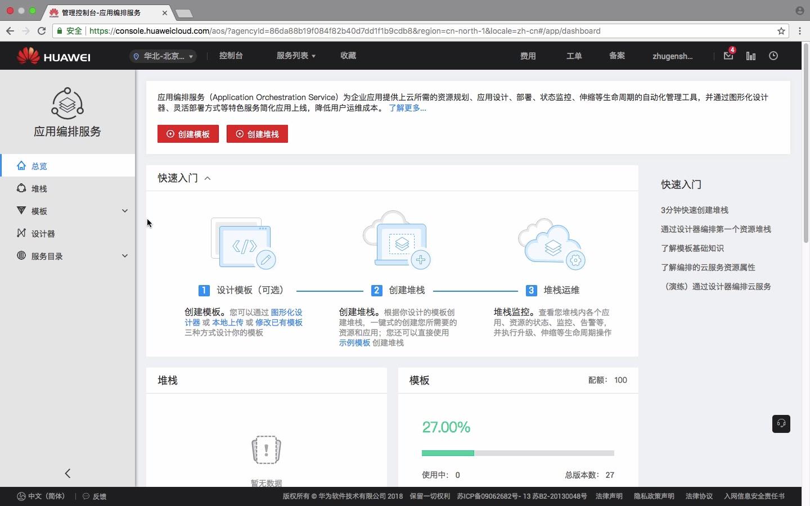The image size is (810, 506).
Task: Open the monitoring bar-chart icon in the header
Action: pos(751,56)
